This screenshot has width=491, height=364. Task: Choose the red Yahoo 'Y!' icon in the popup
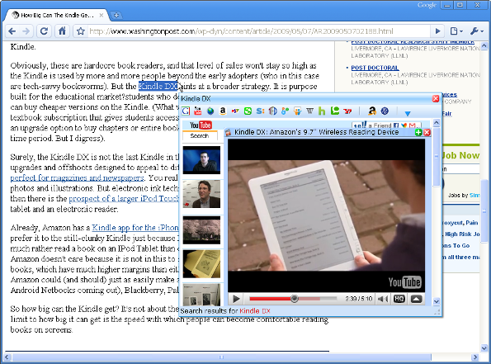[347, 111]
